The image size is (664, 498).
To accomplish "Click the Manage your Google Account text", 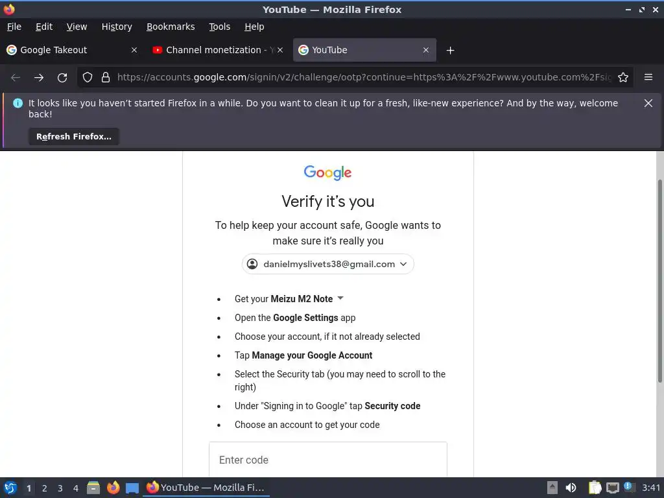I will (312, 355).
